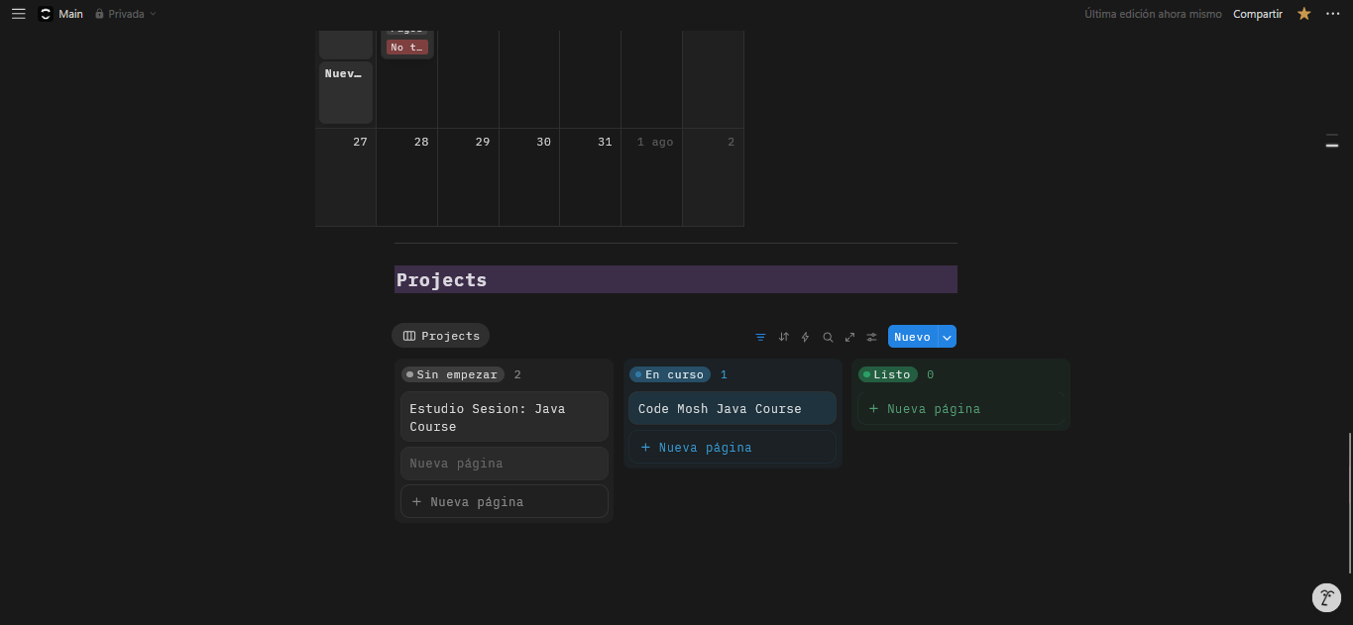Viewport: 1353px width, 625px height.
Task: Open the 'Nuev…' calendar entry card
Action: click(346, 92)
